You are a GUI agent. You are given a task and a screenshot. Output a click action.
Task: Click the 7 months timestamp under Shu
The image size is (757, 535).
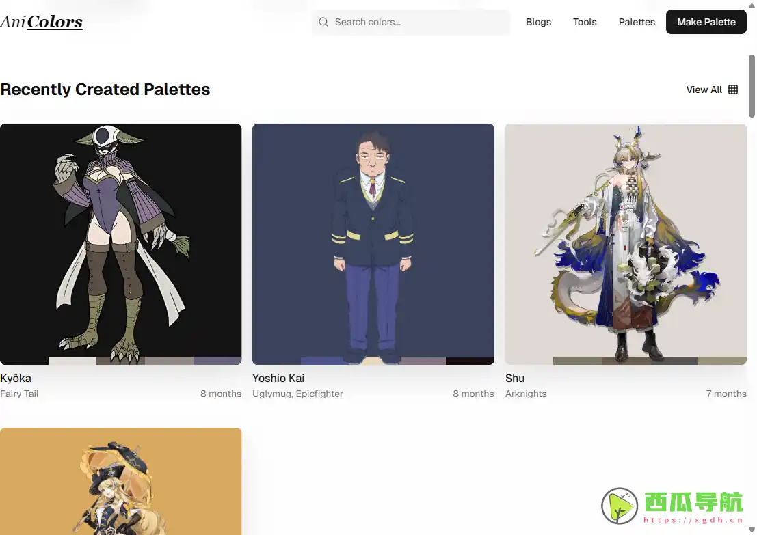pyautogui.click(x=726, y=394)
